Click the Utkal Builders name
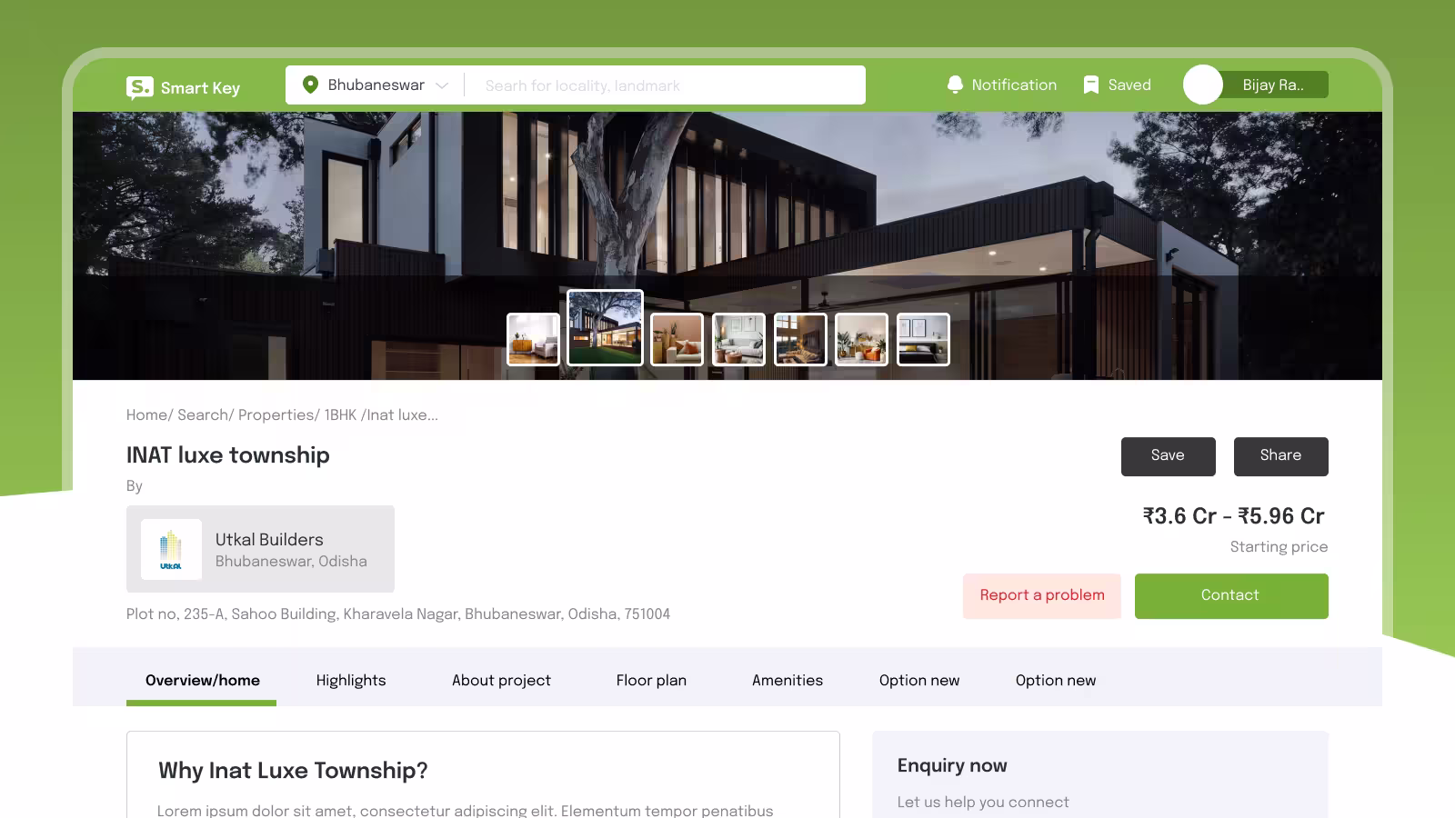The image size is (1455, 818). tap(269, 539)
